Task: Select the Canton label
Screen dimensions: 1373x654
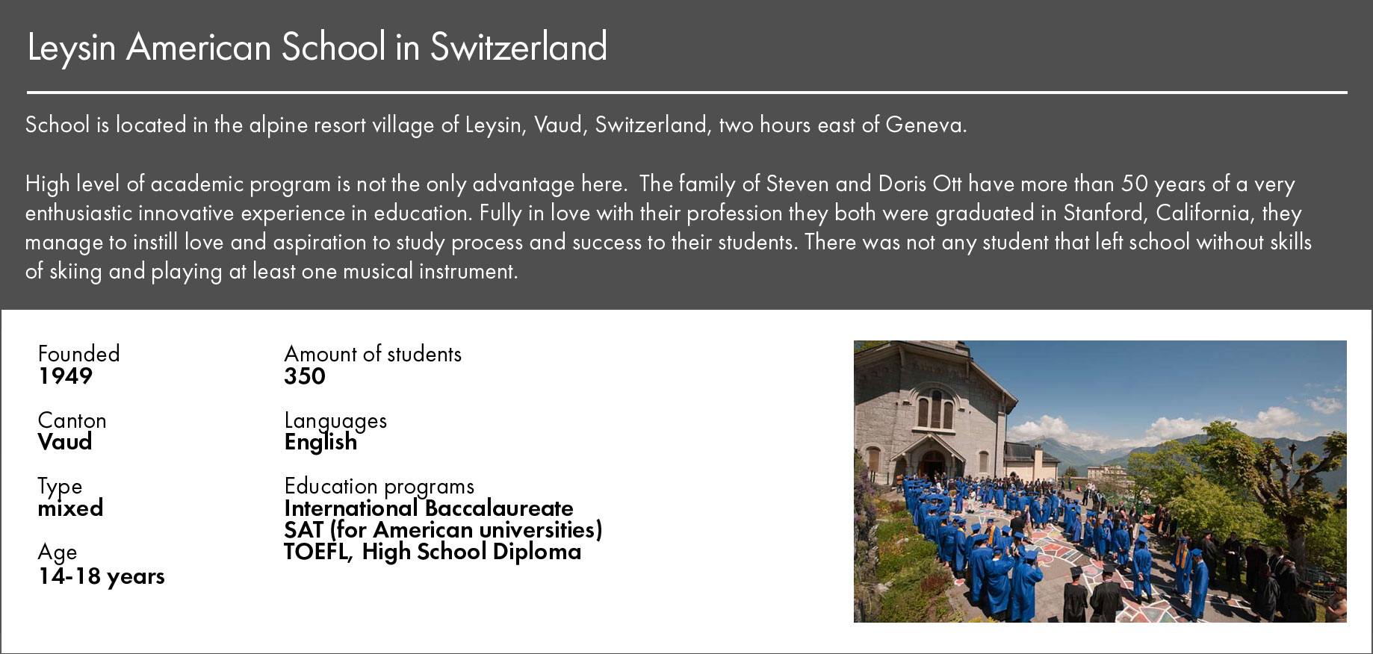Action: click(72, 420)
